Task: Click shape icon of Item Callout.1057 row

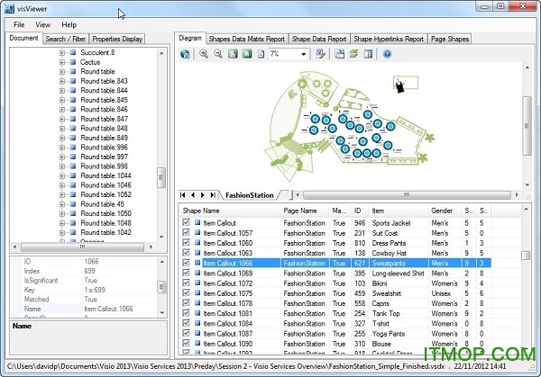Action: (x=197, y=233)
